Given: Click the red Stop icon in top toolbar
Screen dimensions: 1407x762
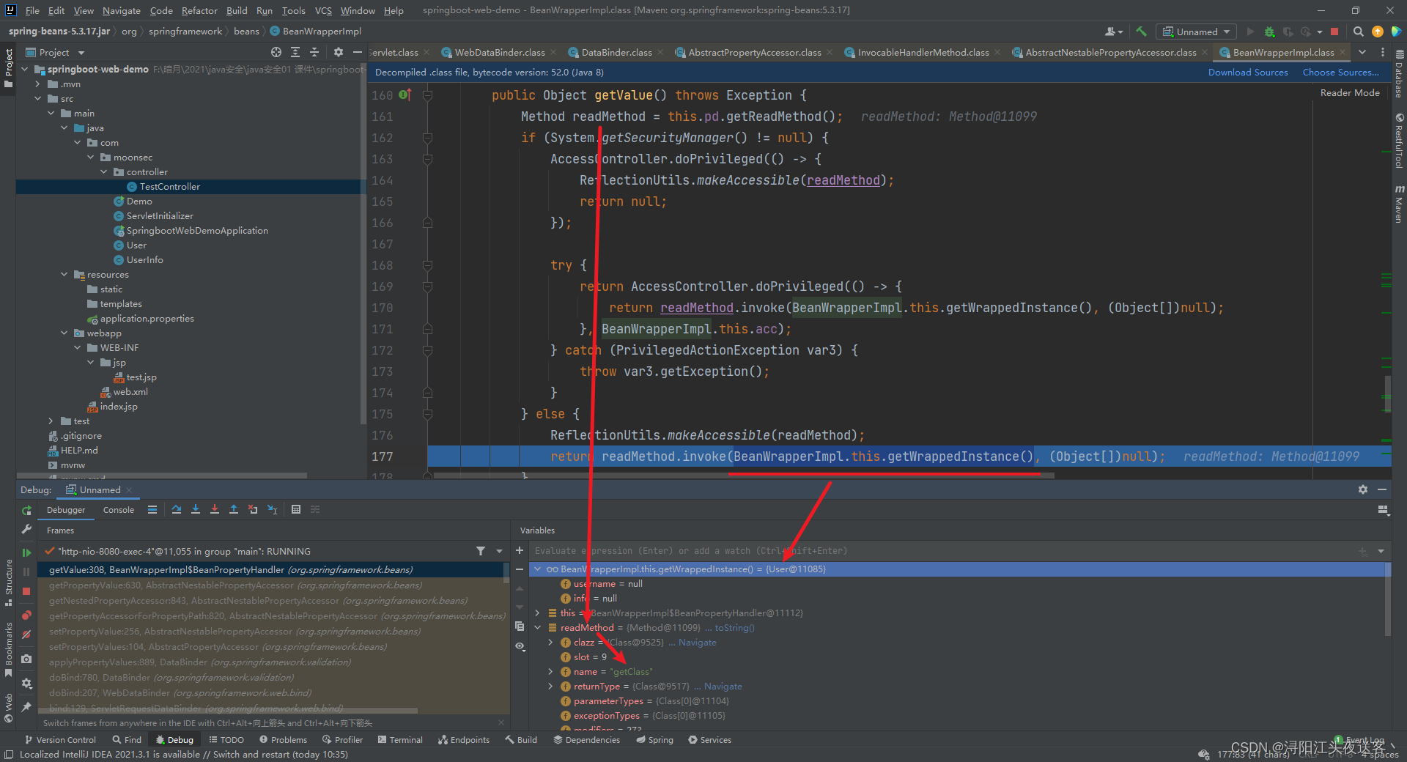Looking at the screenshot, I should [x=1334, y=32].
